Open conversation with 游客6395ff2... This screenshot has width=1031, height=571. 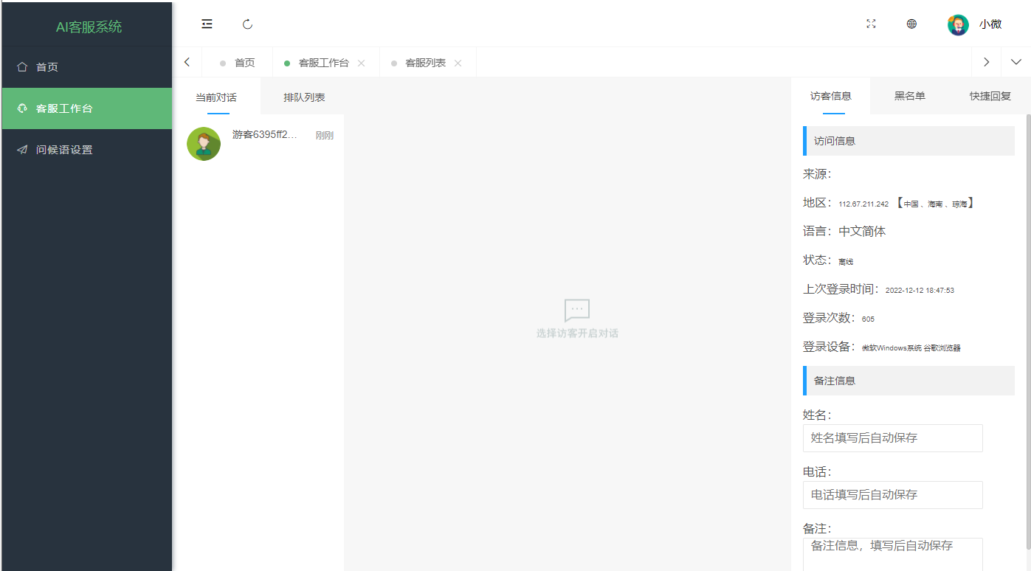click(x=259, y=144)
